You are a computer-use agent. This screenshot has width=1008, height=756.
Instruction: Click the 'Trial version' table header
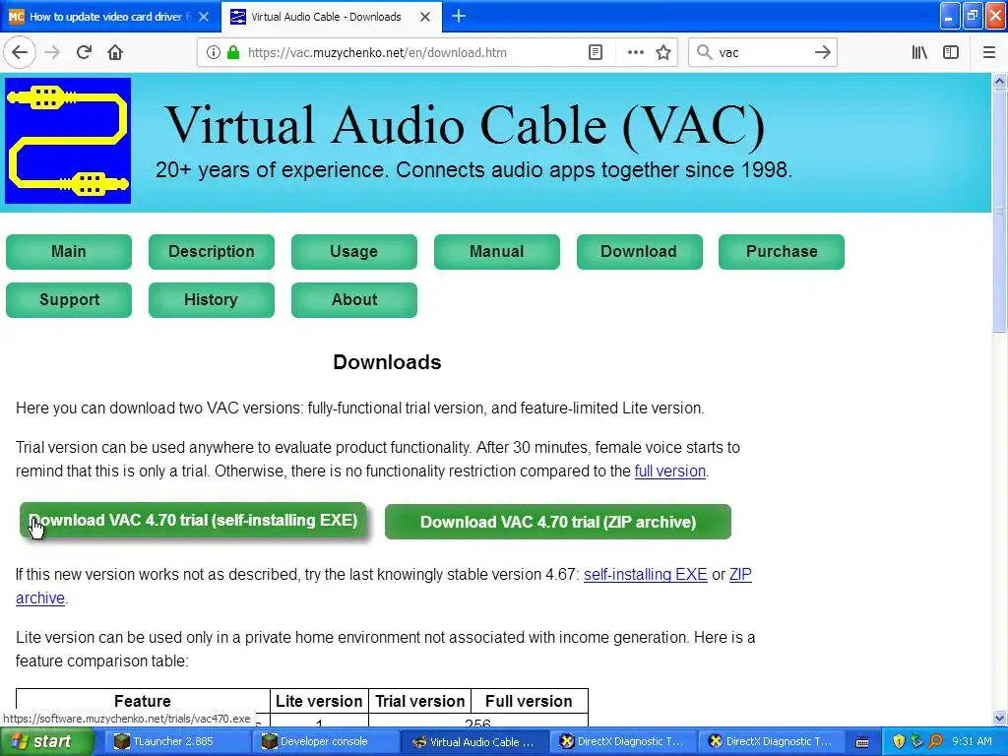point(419,701)
